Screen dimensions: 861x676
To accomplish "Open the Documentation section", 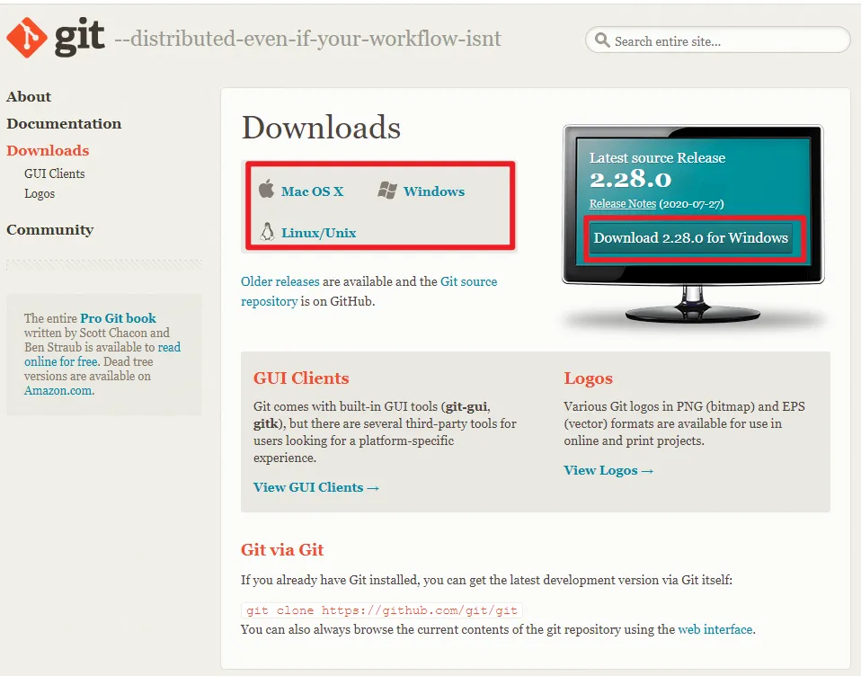I will tap(64, 123).
